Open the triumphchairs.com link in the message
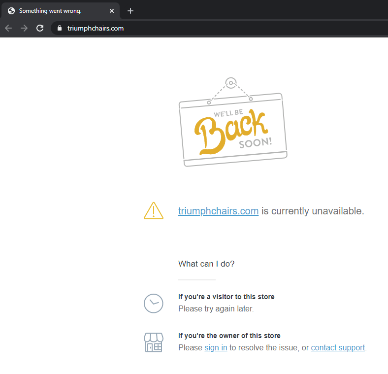 (x=218, y=211)
